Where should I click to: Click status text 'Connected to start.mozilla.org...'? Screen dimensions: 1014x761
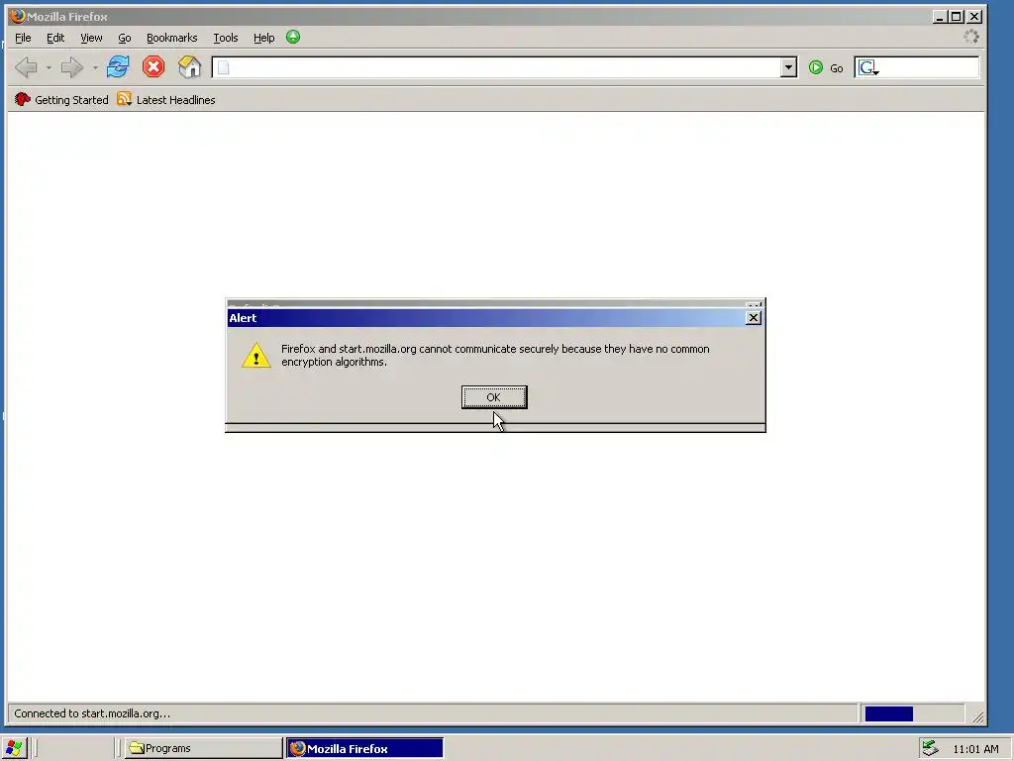click(x=92, y=713)
